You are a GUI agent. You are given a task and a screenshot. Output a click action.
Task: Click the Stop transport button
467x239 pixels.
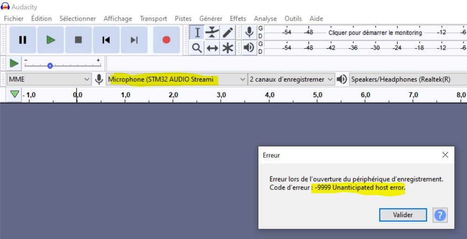tap(79, 40)
